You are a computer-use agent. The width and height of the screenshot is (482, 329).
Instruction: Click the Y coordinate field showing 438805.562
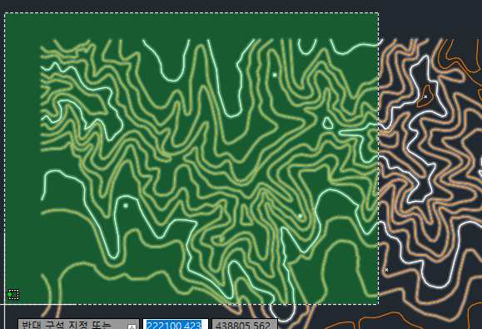[x=245, y=324]
